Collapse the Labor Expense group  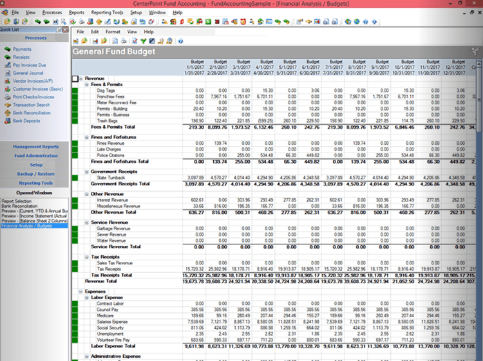(x=87, y=297)
